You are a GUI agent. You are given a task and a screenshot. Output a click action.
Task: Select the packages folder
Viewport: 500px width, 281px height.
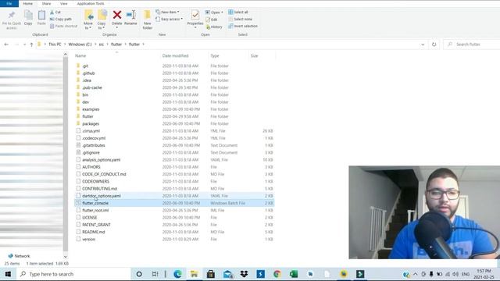(x=91, y=123)
